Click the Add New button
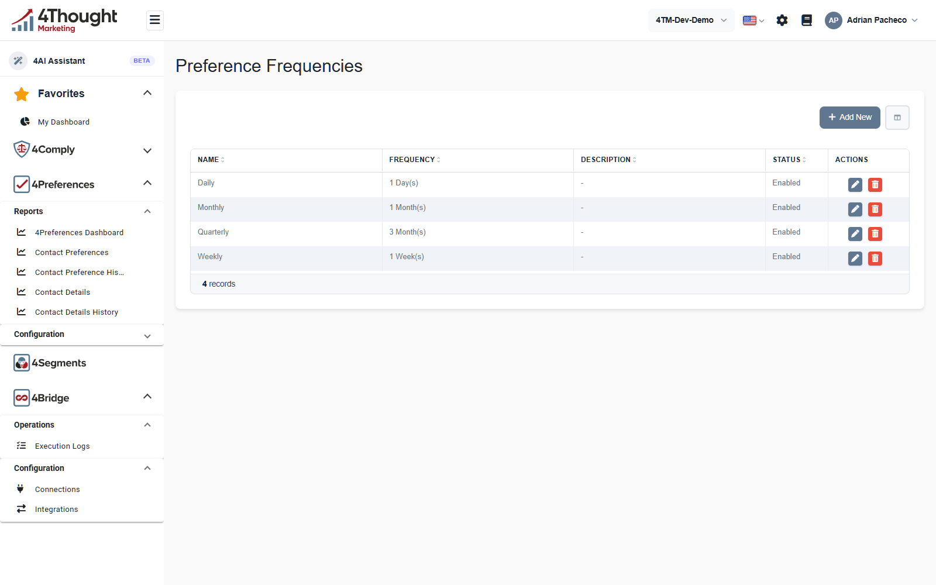The width and height of the screenshot is (936, 585). (850, 117)
